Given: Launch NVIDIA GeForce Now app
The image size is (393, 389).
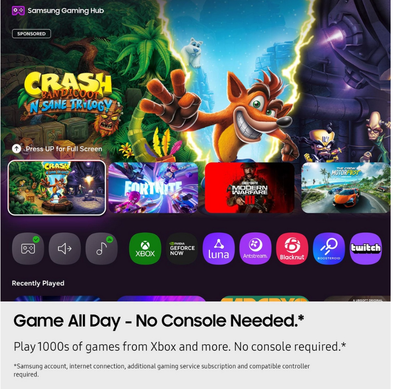Looking at the screenshot, I should click(182, 248).
